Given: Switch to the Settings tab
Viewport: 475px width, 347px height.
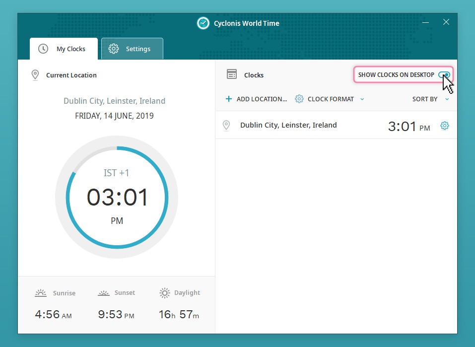Looking at the screenshot, I should 132,49.
